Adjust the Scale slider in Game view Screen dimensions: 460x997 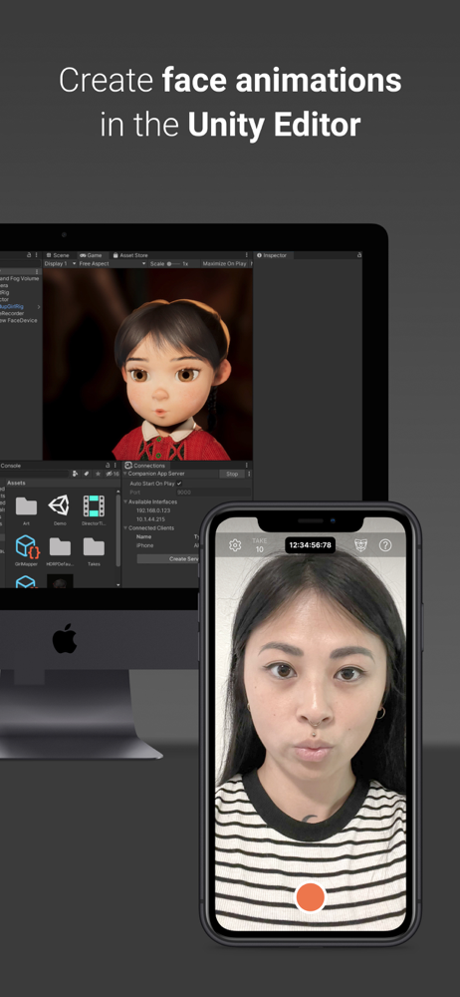(x=173, y=263)
